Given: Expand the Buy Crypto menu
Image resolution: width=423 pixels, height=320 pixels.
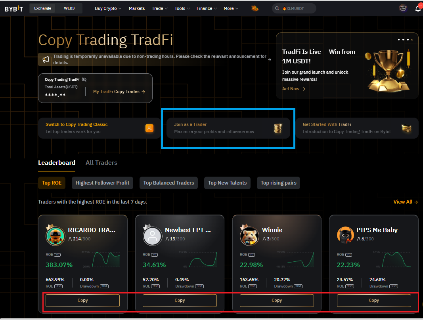Looking at the screenshot, I should click(108, 8).
